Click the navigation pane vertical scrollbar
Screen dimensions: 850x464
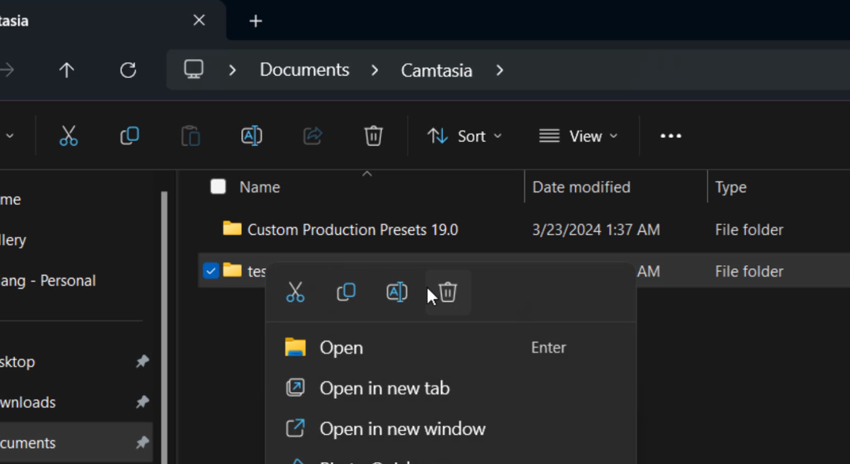pos(164,327)
